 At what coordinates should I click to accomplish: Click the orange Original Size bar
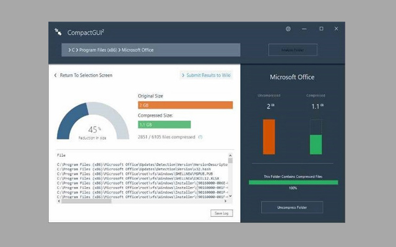(x=185, y=106)
